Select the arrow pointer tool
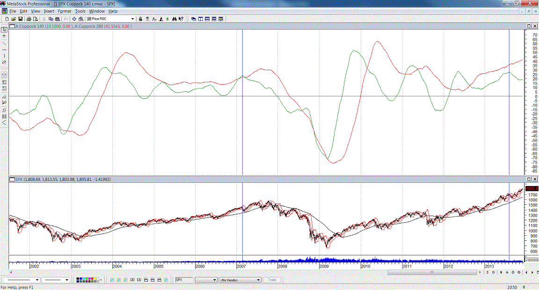This screenshot has width=539, height=290. (4, 29)
